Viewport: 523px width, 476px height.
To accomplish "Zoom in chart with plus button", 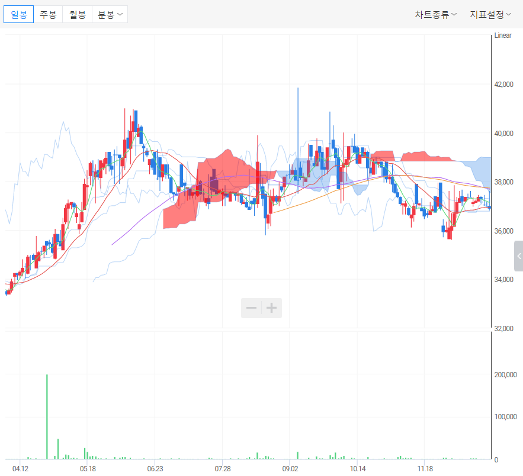I will tap(271, 308).
